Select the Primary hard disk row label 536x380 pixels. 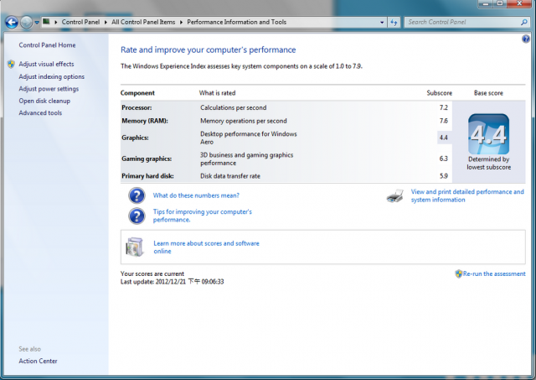[x=147, y=176]
